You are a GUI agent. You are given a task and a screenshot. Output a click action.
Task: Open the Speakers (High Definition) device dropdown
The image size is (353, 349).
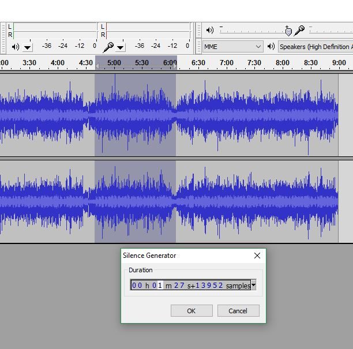pyautogui.click(x=315, y=47)
